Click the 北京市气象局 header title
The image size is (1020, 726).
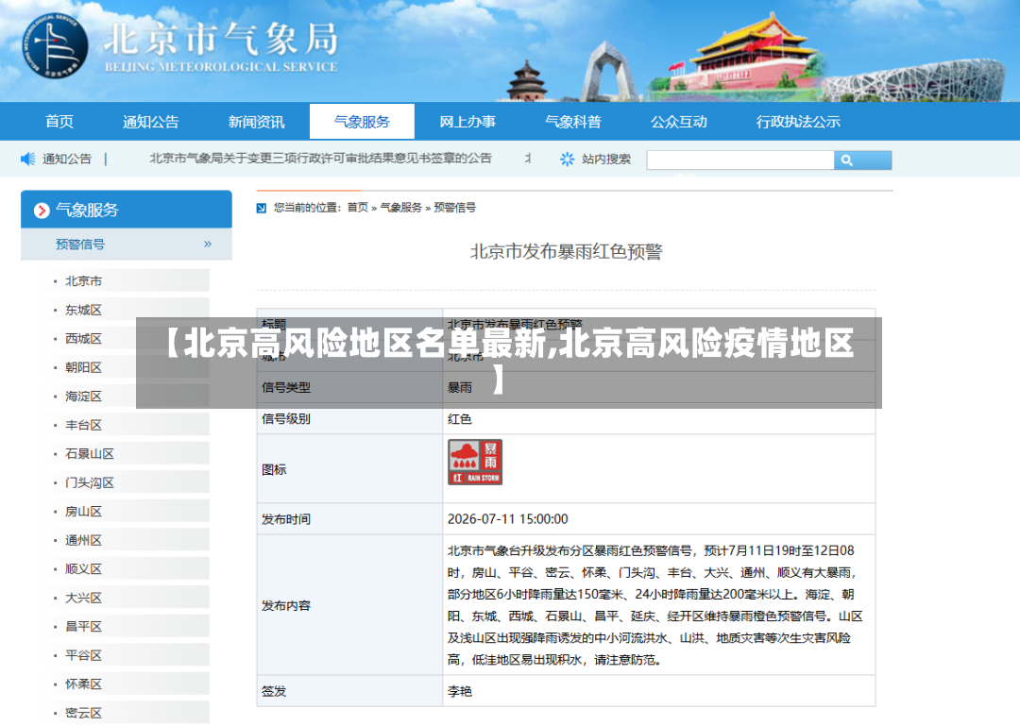(x=221, y=39)
